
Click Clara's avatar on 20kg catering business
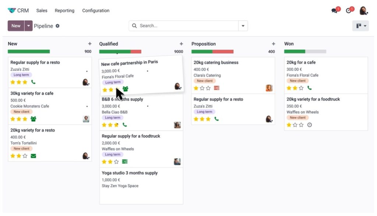coord(269,88)
